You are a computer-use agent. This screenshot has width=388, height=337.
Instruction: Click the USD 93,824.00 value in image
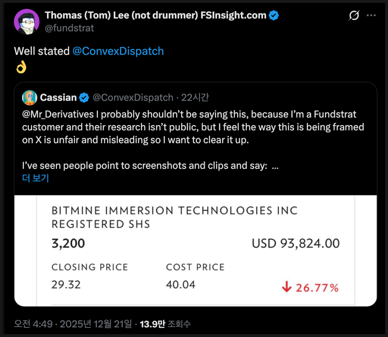point(296,243)
